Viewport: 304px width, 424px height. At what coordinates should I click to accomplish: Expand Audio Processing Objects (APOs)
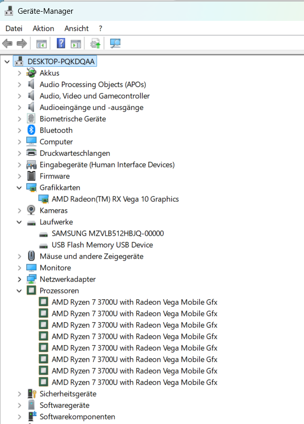click(x=19, y=84)
